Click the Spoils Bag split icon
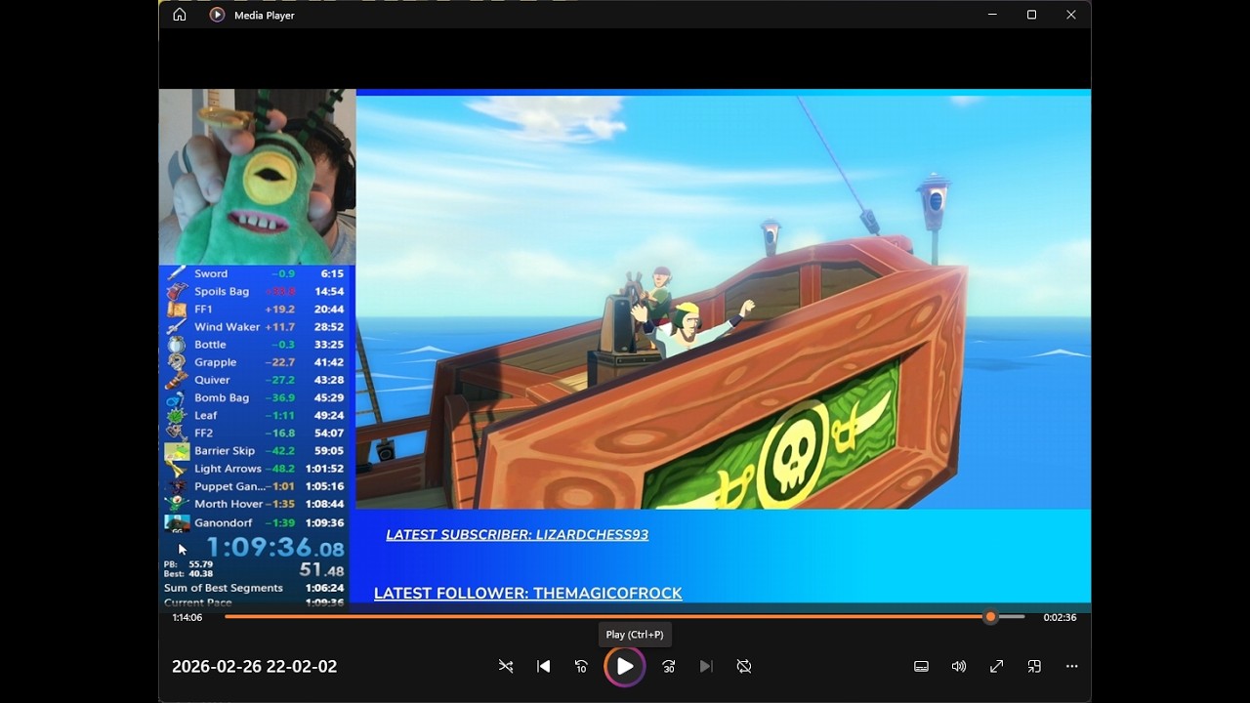 (177, 291)
